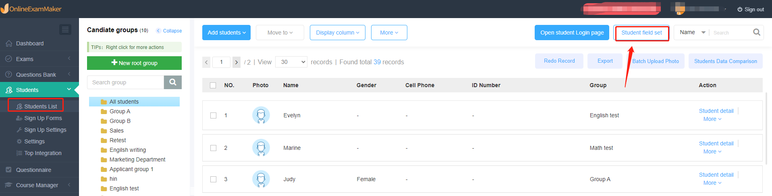Click the user avatar in header
Image resolution: width=772 pixels, height=196 pixels.
(x=680, y=8)
